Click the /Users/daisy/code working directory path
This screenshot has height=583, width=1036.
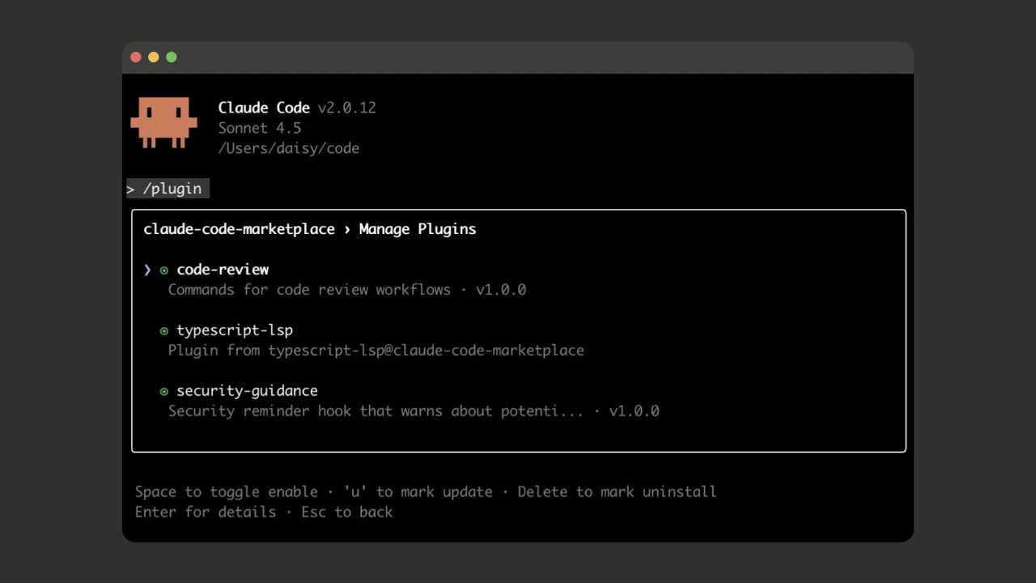coord(288,148)
